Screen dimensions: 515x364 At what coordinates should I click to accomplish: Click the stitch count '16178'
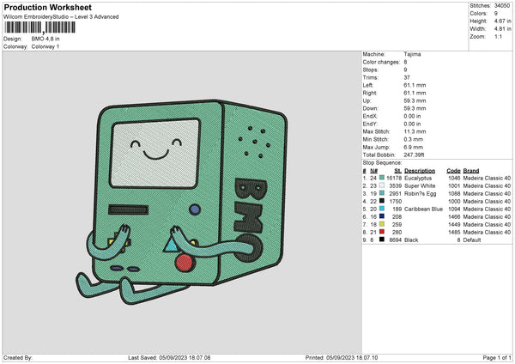(x=394, y=178)
